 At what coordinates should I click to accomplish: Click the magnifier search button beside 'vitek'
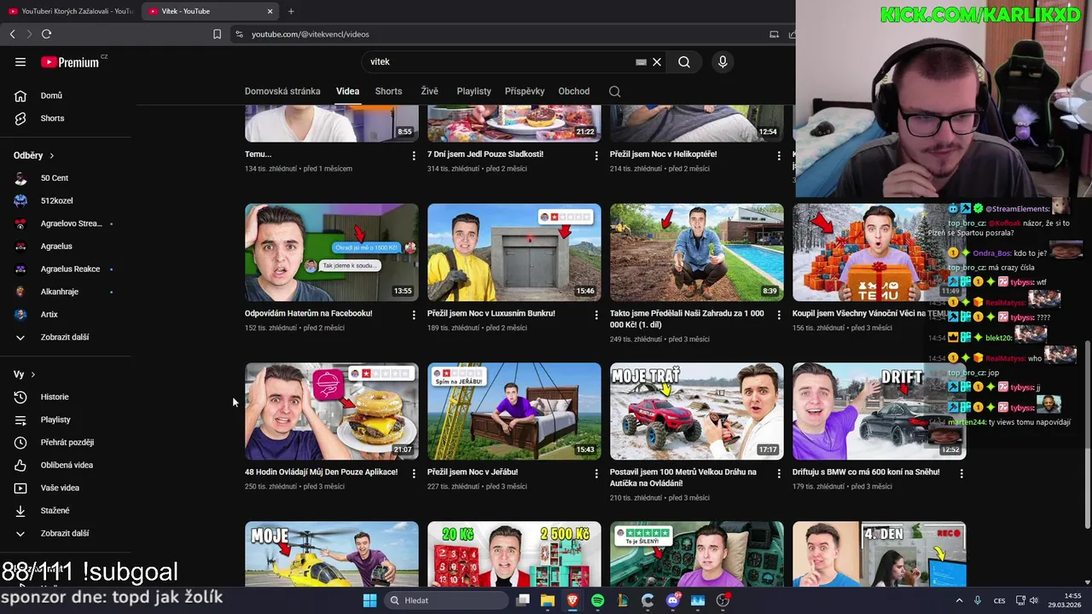point(684,61)
